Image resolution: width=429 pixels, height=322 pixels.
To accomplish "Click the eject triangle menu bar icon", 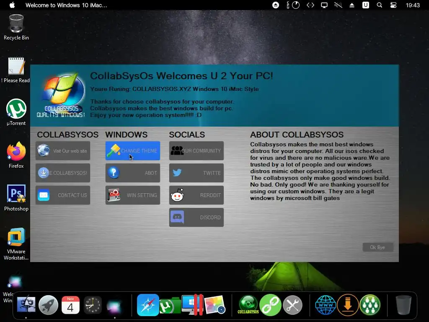I will 352,5.
